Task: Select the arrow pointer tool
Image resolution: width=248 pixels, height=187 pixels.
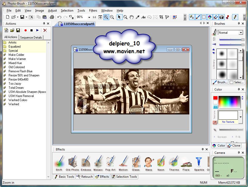Action: [119, 17]
